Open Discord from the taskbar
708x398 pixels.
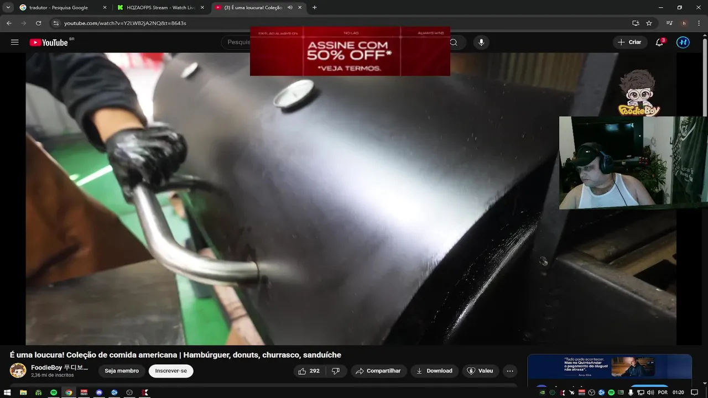point(99,392)
